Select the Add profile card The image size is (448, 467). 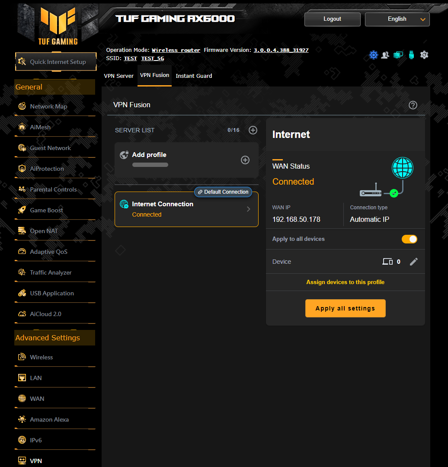[x=186, y=160]
